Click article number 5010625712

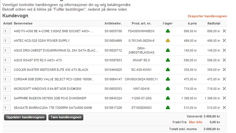click(113, 50)
